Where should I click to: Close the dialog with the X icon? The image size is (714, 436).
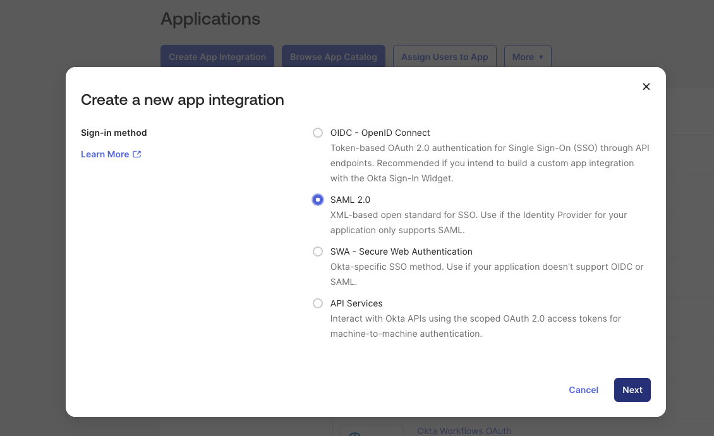point(646,87)
